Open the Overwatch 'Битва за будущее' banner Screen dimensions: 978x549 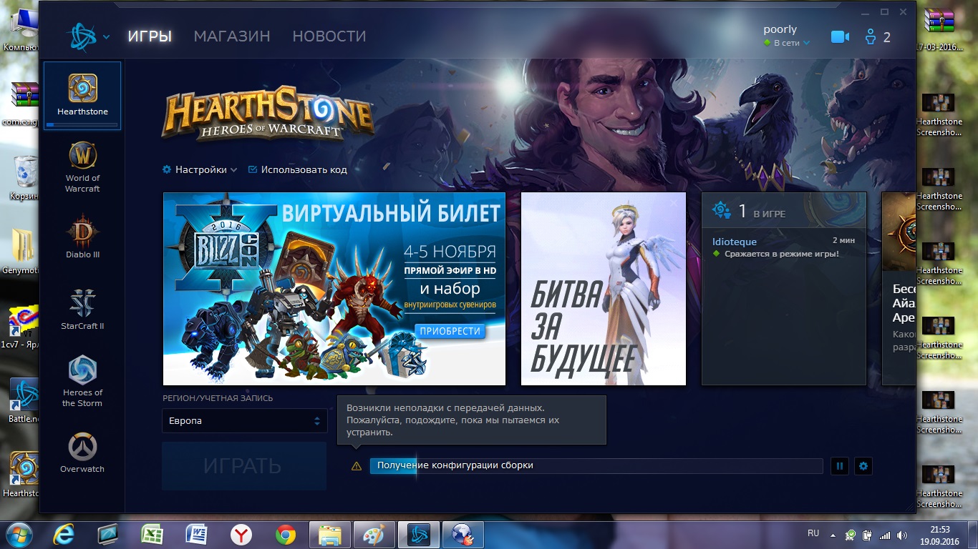tap(603, 289)
